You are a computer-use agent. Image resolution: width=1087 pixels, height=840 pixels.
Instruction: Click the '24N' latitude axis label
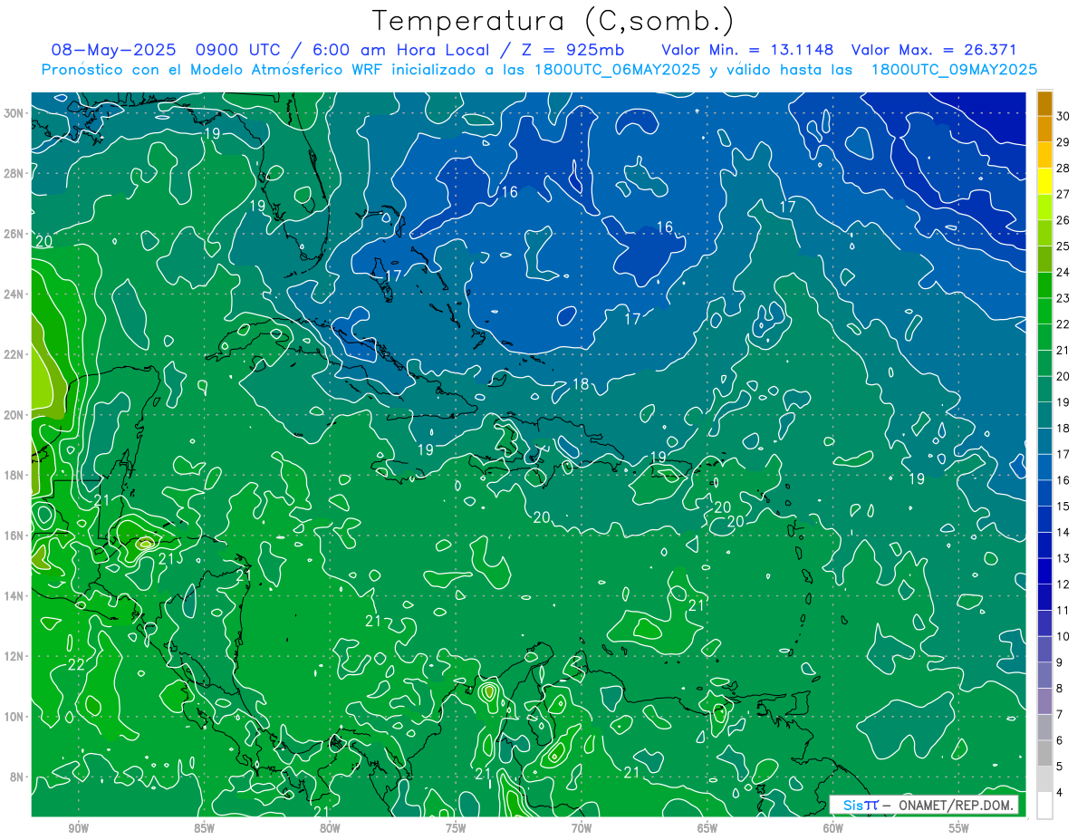[x=13, y=294]
